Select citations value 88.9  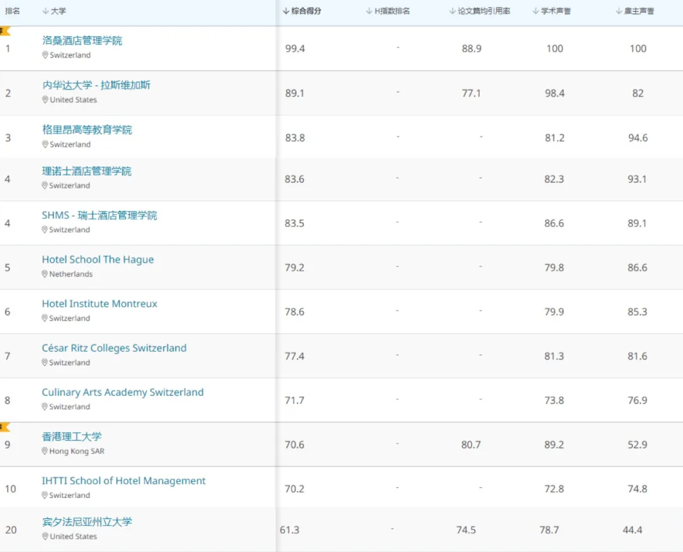(x=472, y=48)
